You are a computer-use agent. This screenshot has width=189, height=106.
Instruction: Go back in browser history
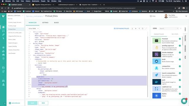click(2, 8)
